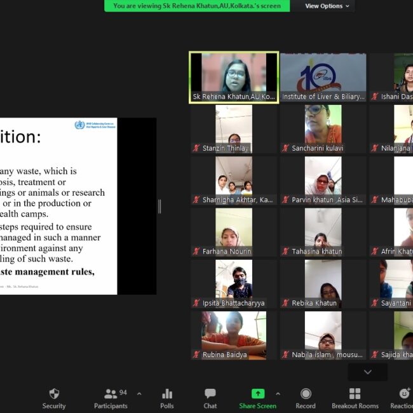Screen dimensions: 413x413
Task: Click the green Share Screen icon
Action: click(x=257, y=394)
